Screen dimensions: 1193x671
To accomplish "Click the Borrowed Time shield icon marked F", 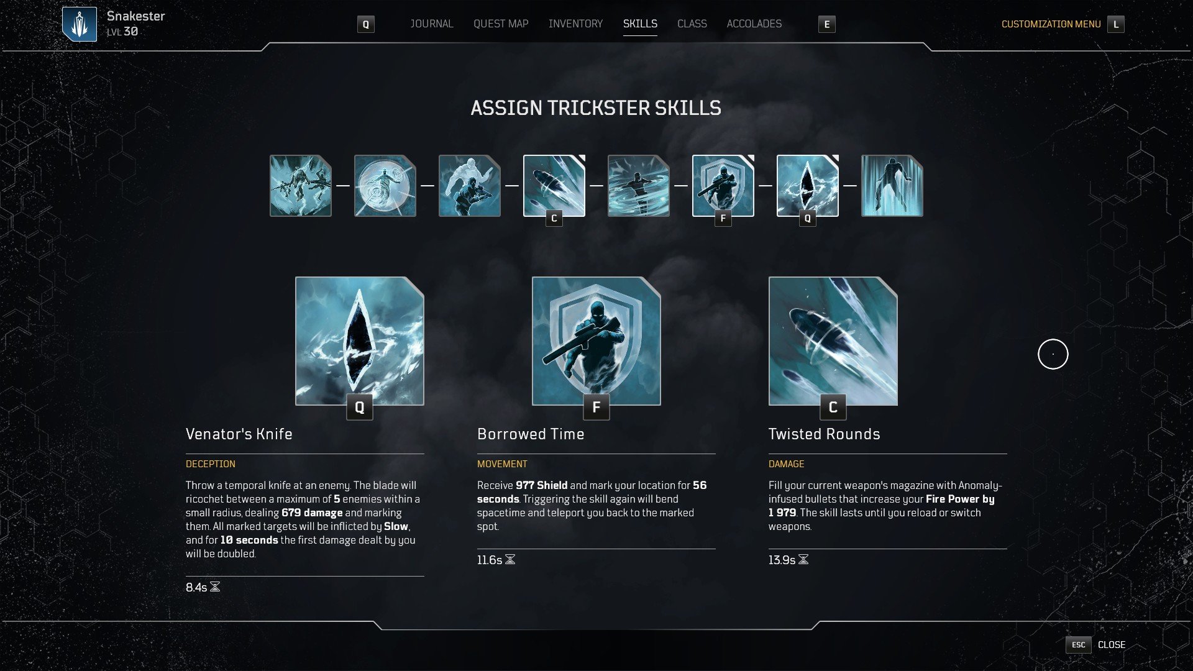I will click(723, 186).
